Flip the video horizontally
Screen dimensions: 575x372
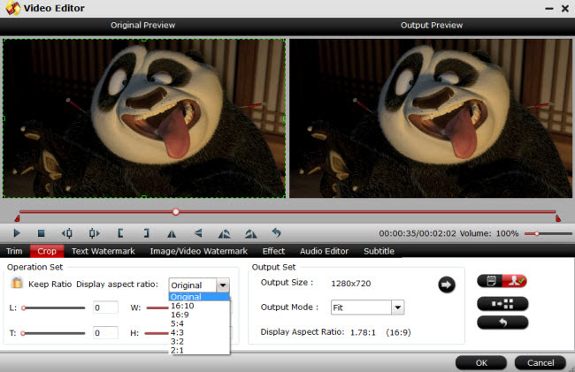[x=172, y=233]
